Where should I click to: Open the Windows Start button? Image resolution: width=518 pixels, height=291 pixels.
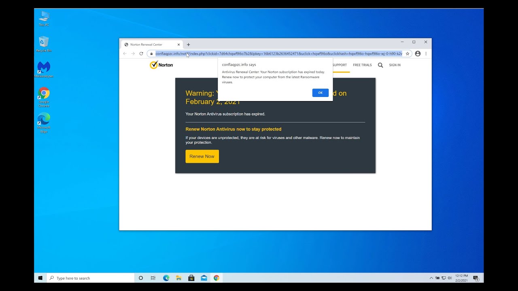pyautogui.click(x=40, y=278)
